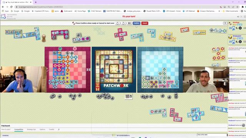246x138 pixels.
Task: Click the plus button above the player panel
Action: pyautogui.click(x=225, y=23)
